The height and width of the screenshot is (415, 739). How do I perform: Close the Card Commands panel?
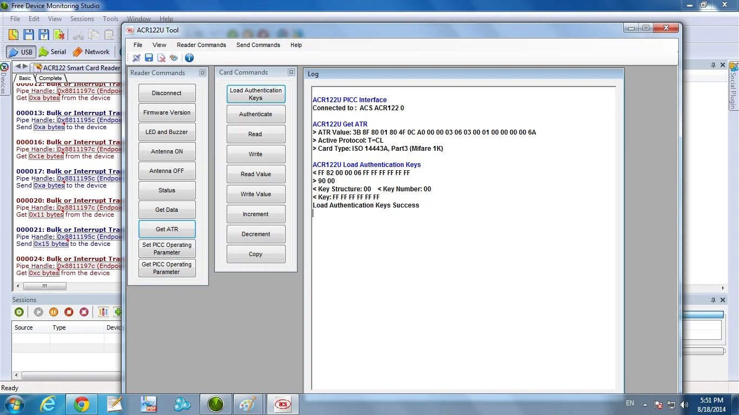[291, 72]
